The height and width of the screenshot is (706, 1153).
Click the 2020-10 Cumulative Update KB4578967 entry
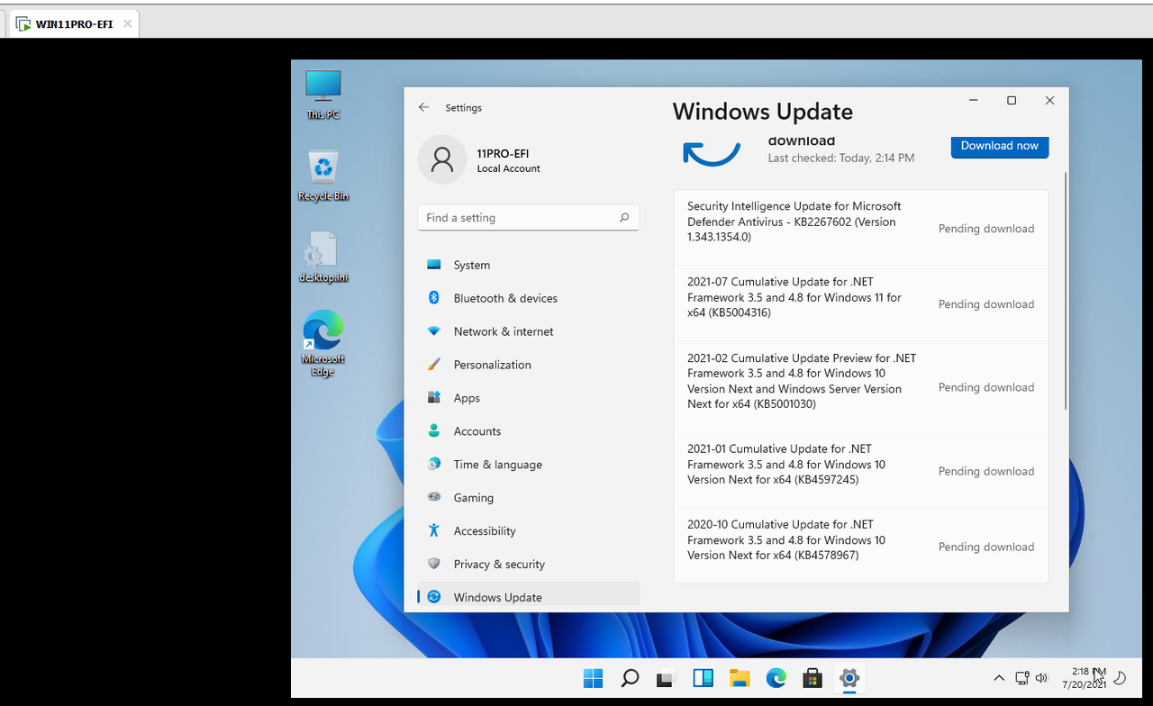tap(861, 546)
